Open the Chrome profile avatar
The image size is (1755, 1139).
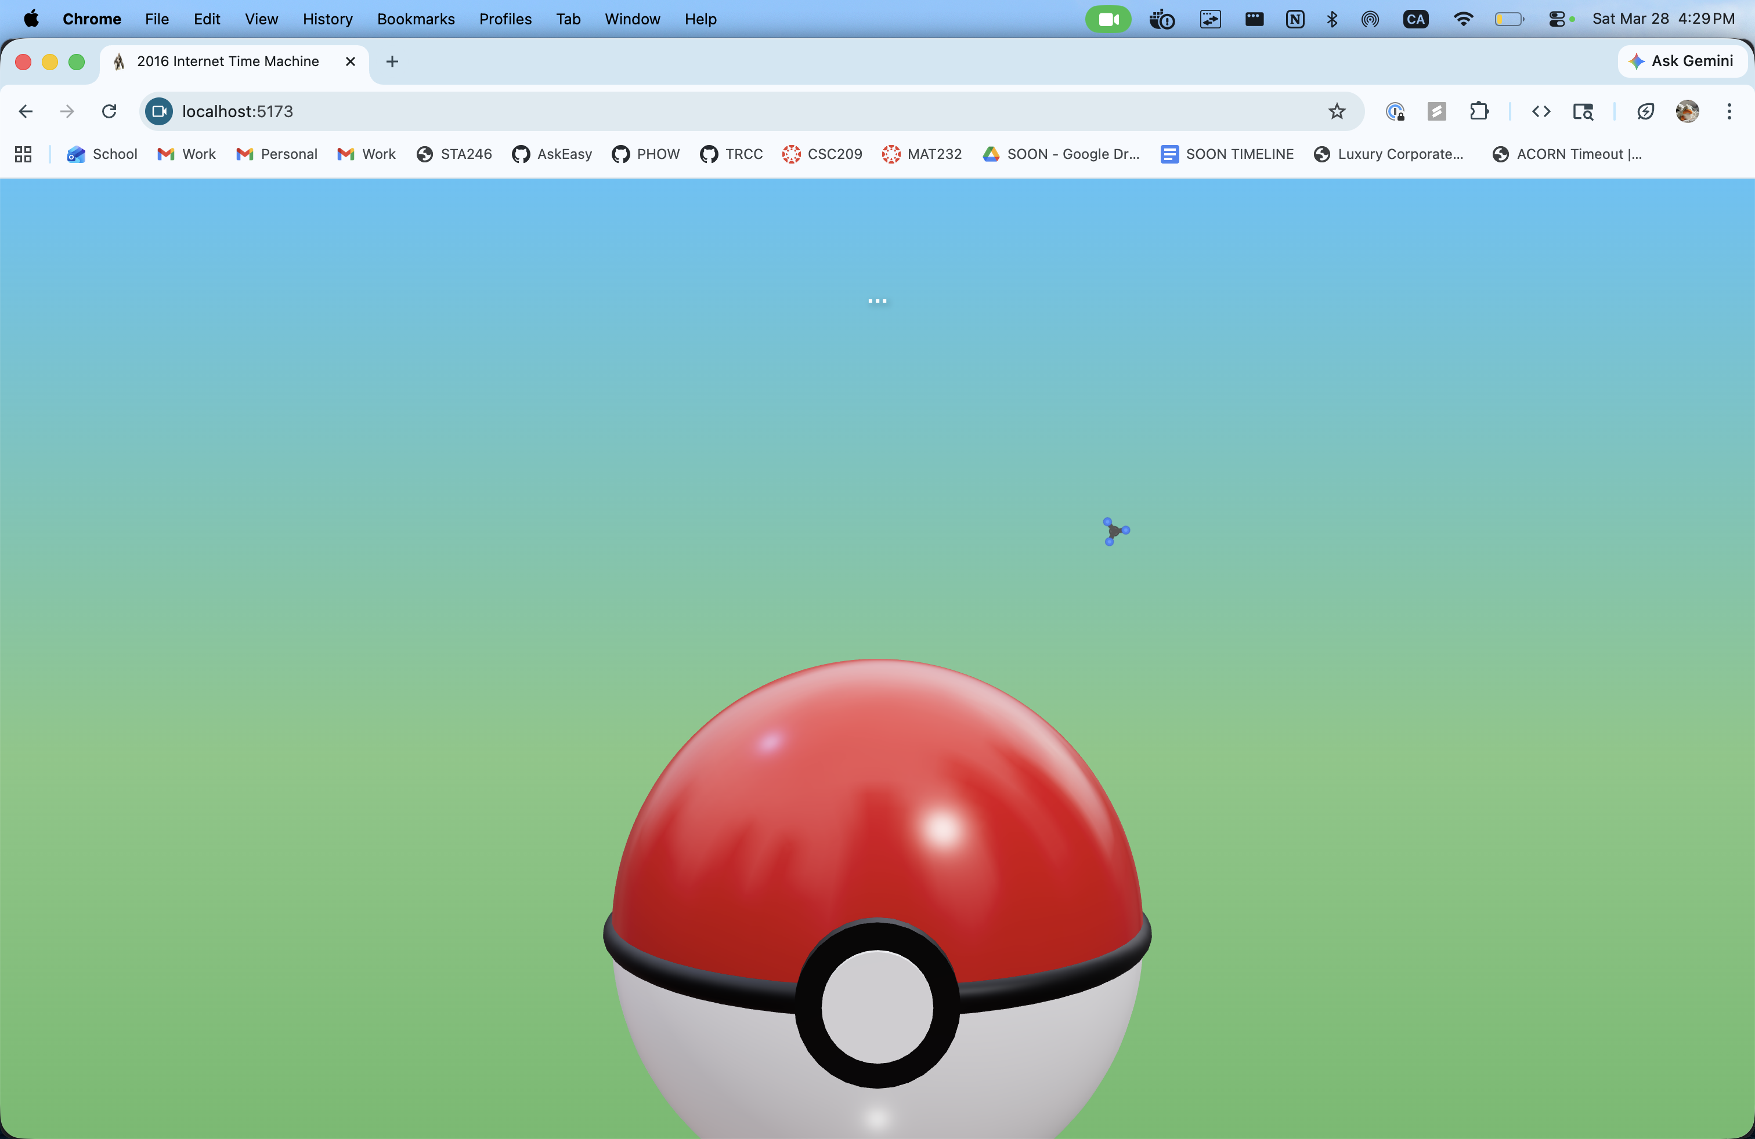click(x=1687, y=111)
